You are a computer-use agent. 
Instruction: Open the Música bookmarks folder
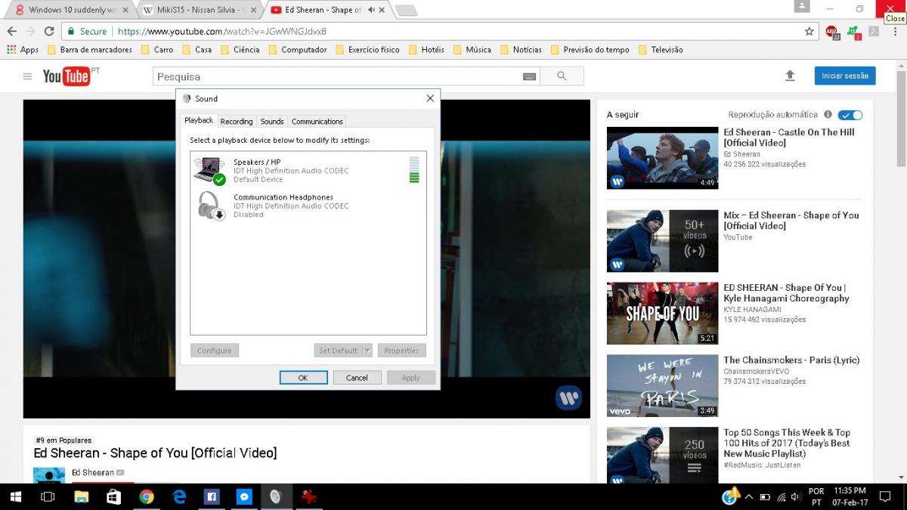coord(472,50)
